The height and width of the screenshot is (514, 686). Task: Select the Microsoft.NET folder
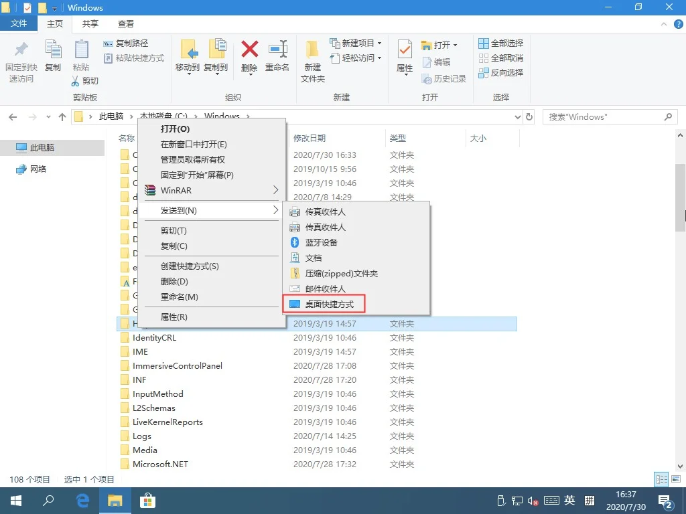160,464
